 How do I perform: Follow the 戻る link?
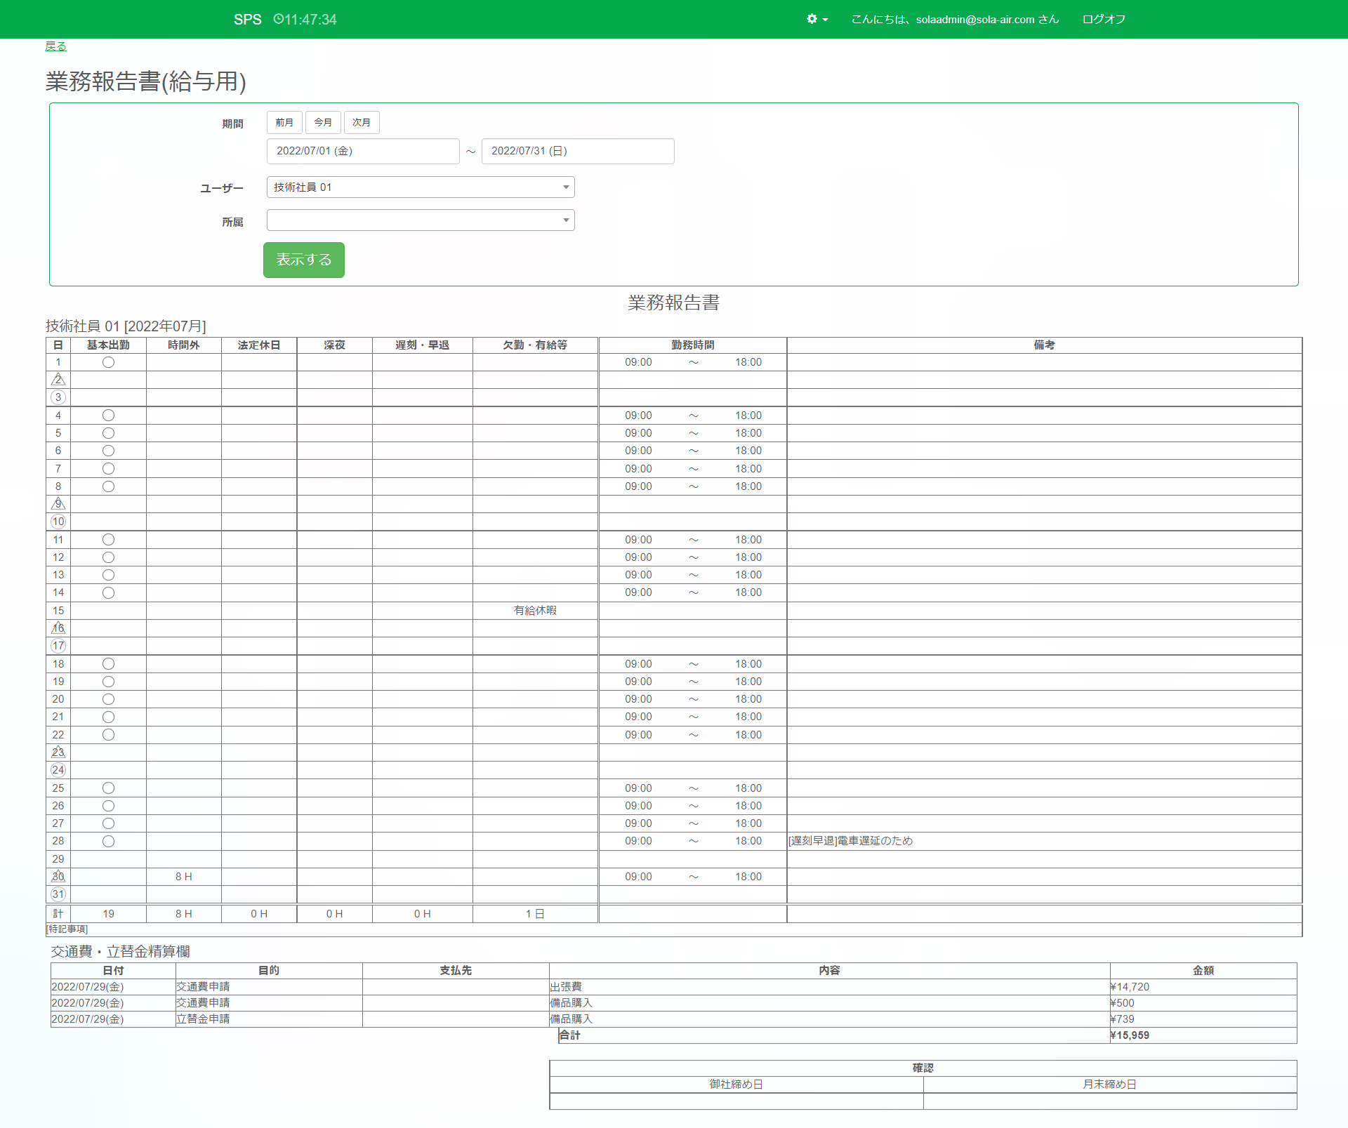click(55, 46)
